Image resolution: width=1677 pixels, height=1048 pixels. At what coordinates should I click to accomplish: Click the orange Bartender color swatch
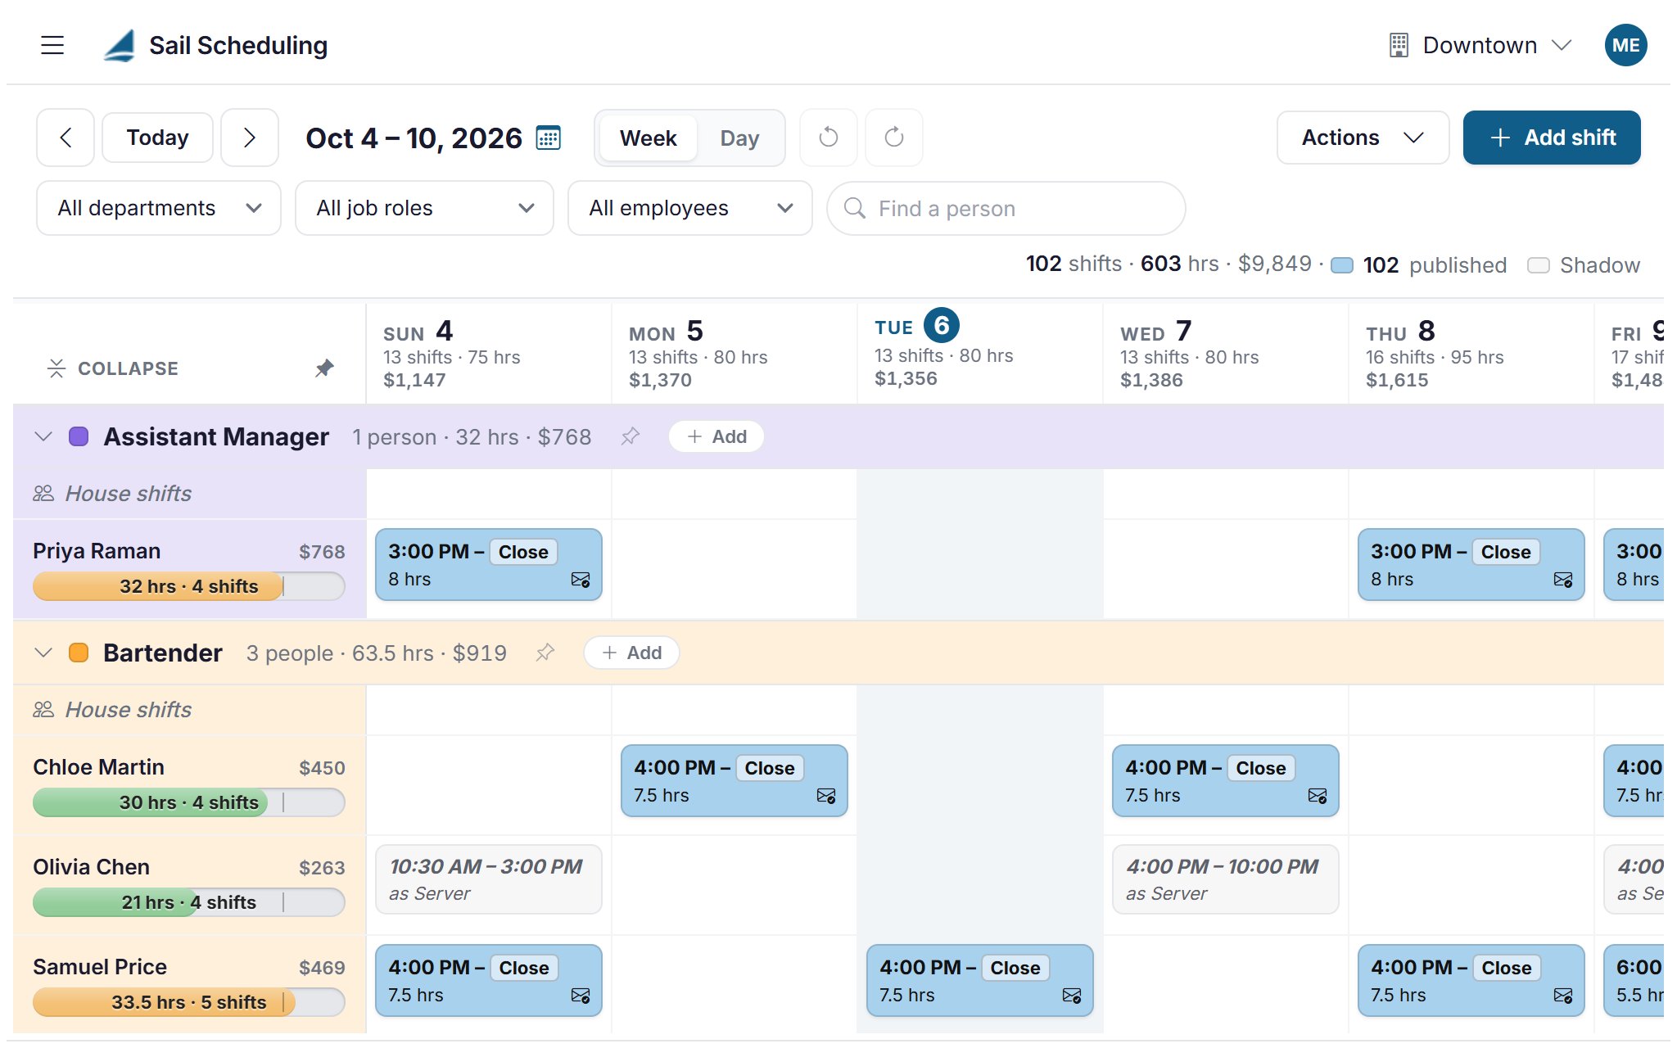tap(79, 653)
